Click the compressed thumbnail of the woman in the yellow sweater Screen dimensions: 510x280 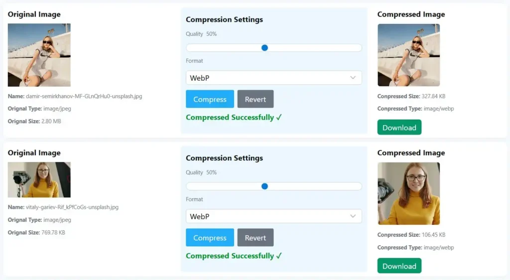point(408,193)
